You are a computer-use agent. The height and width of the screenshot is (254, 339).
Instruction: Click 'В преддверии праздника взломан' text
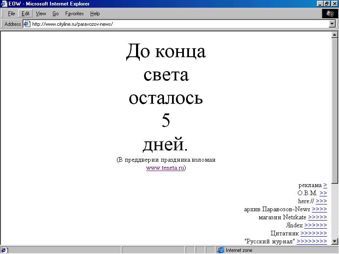tap(166, 160)
